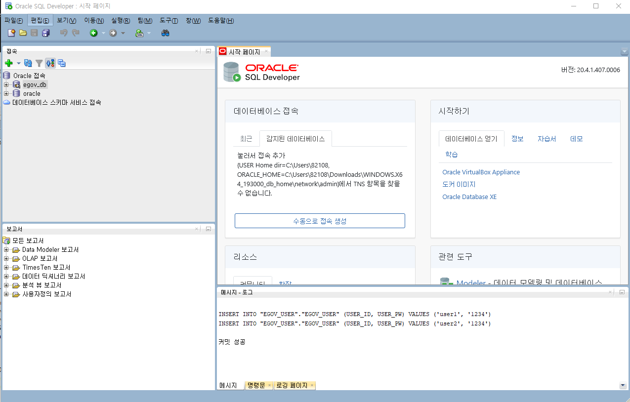Refresh connections with the blue arrows icon
Screen dimensions: 630x402
pos(28,63)
